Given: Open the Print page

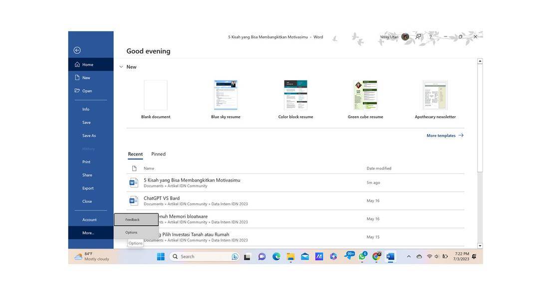Looking at the screenshot, I should point(91,162).
